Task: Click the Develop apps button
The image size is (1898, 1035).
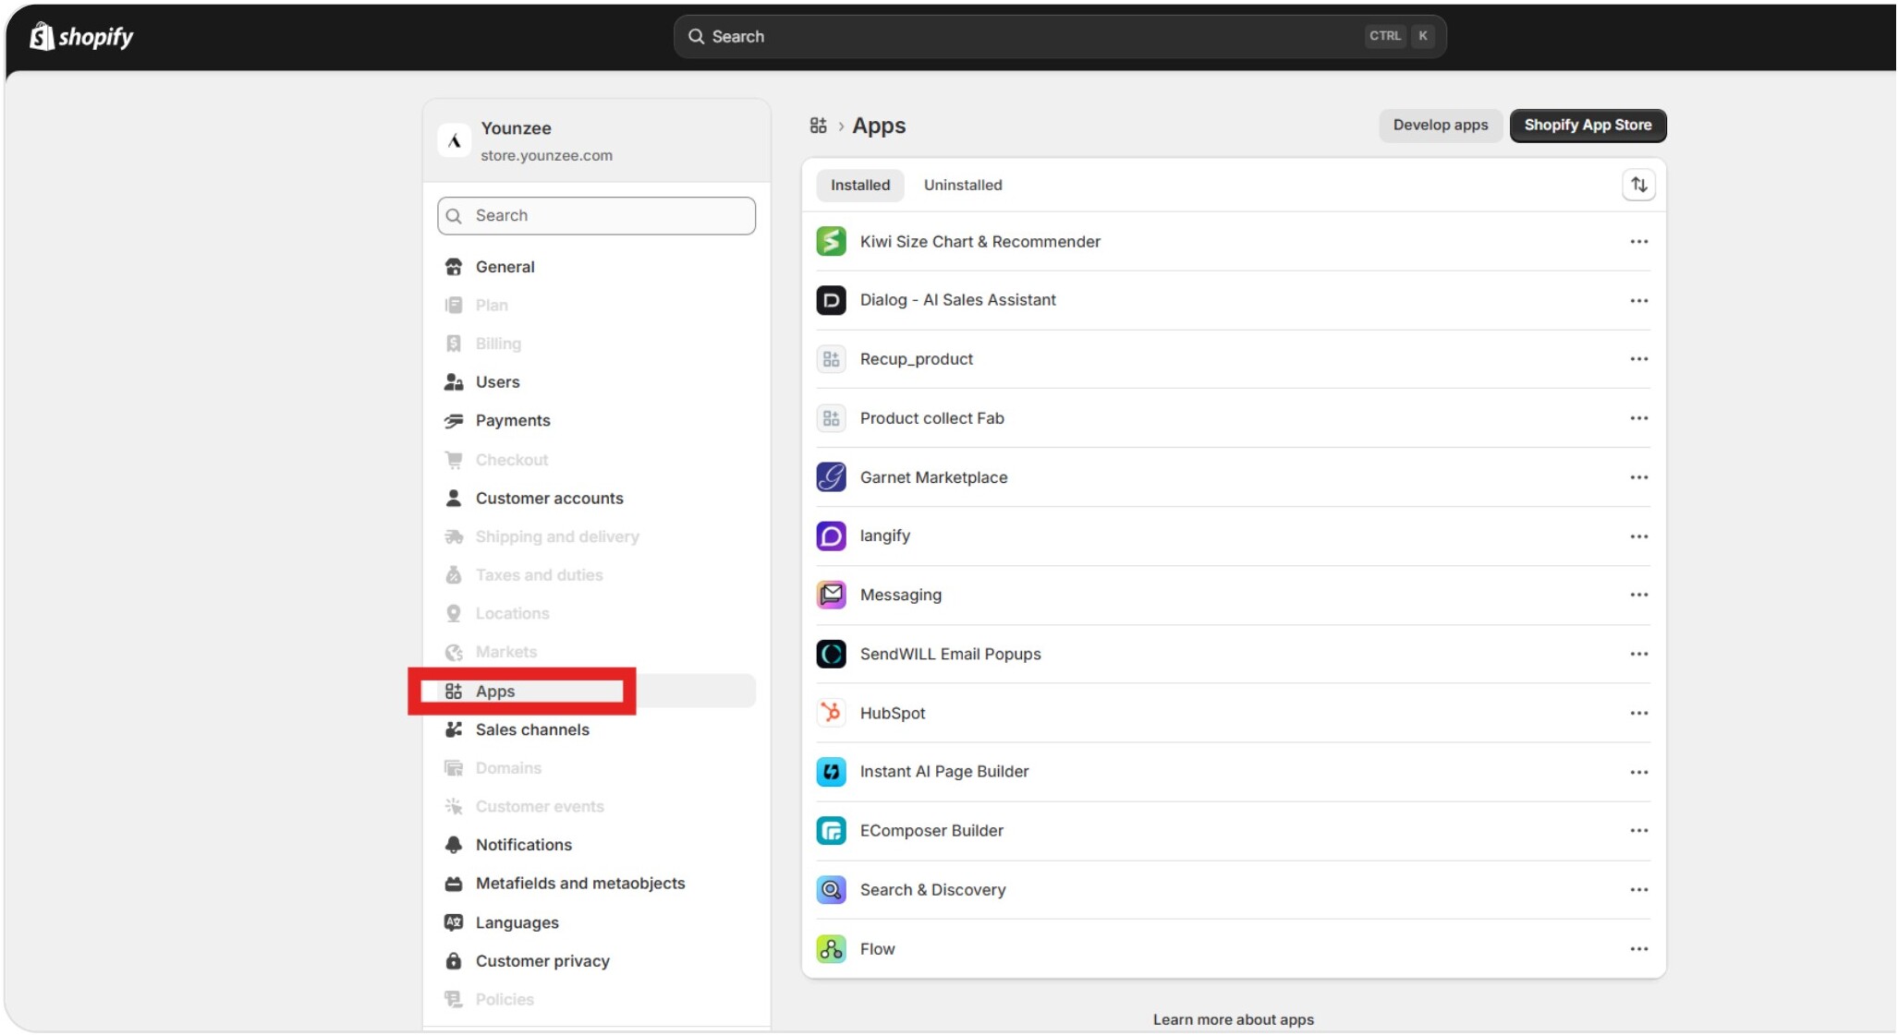Action: pos(1440,126)
